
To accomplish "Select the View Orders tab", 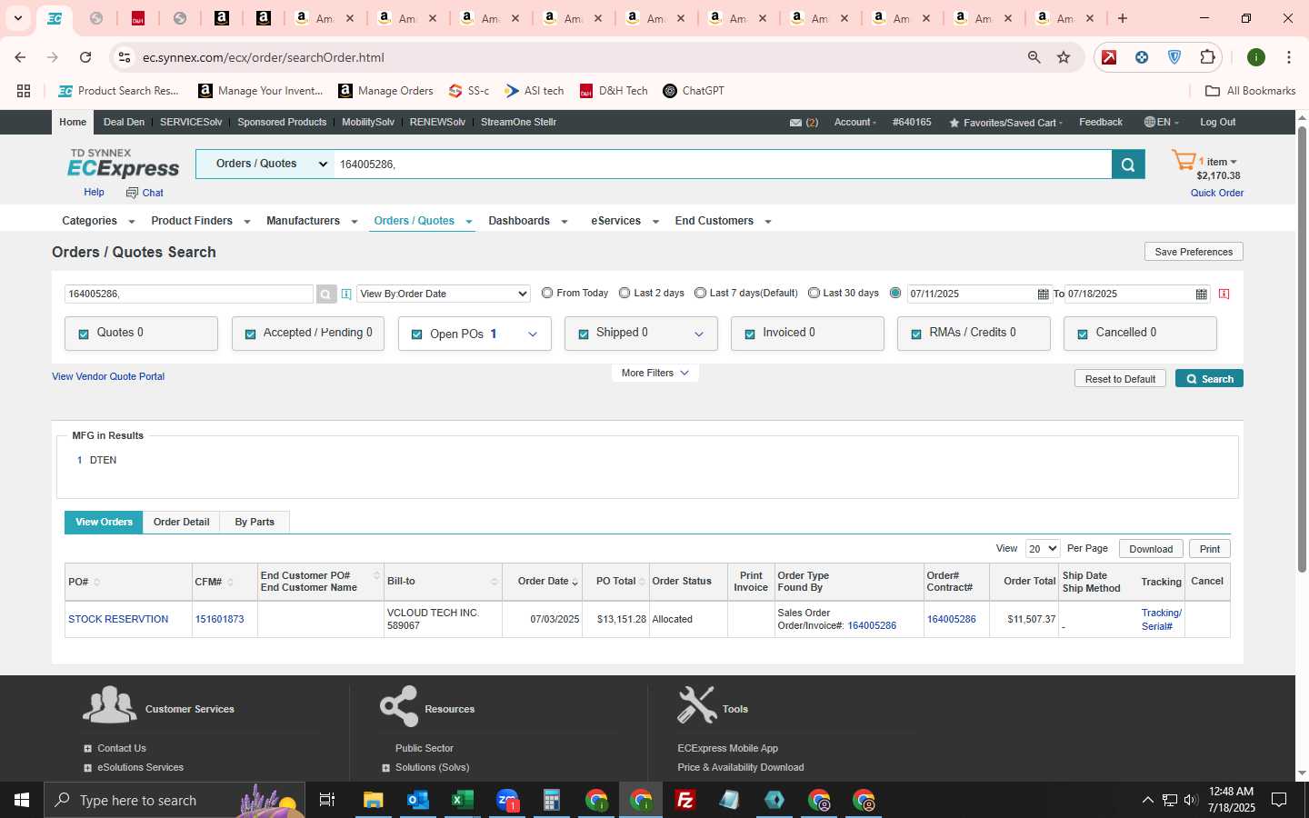I will click(x=104, y=522).
